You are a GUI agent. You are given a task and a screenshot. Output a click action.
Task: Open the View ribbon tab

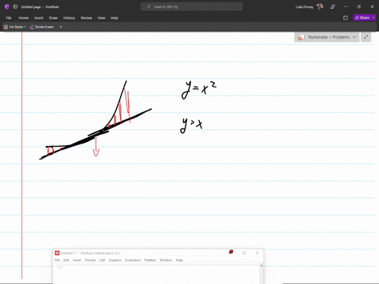click(101, 18)
